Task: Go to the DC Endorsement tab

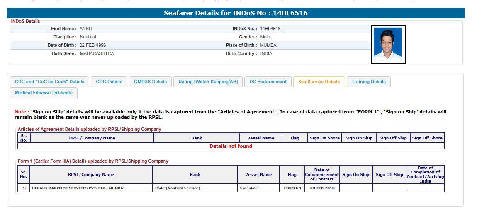Action: coord(268,82)
